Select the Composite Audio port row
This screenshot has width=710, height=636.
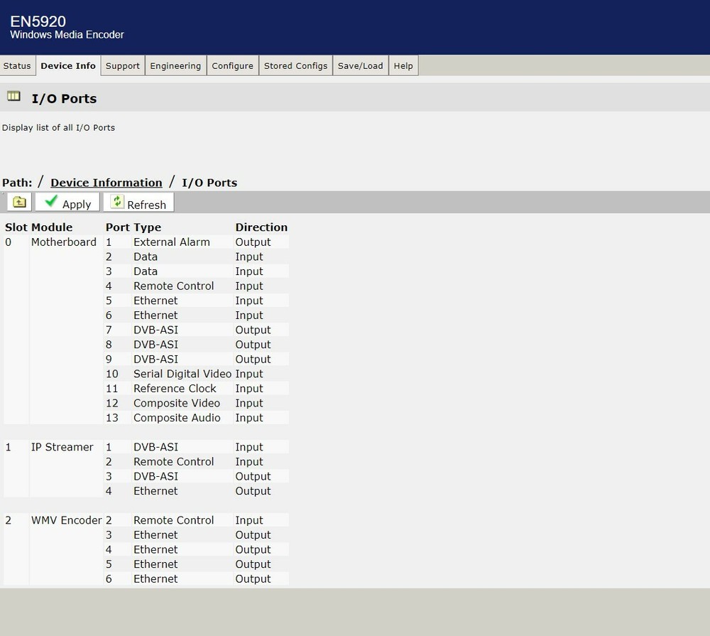pyautogui.click(x=177, y=418)
